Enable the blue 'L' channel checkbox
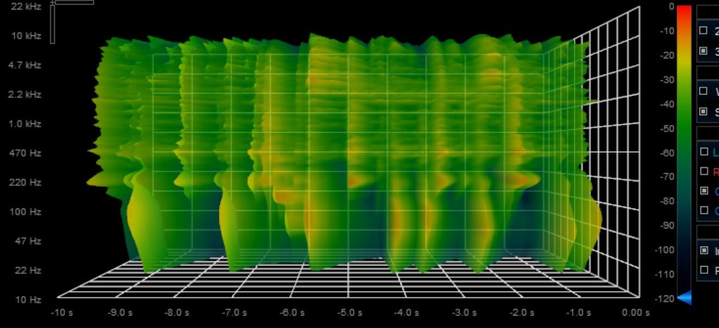 (x=704, y=152)
